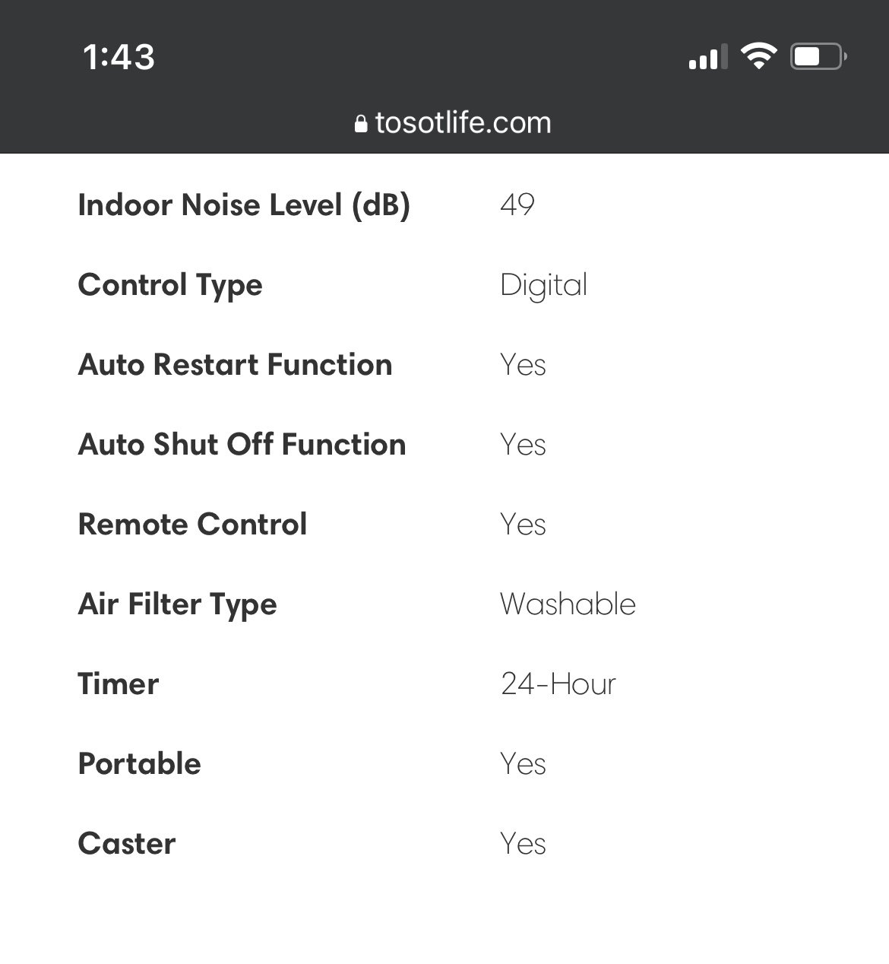Tap the 1:43 clock in status bar

click(119, 57)
